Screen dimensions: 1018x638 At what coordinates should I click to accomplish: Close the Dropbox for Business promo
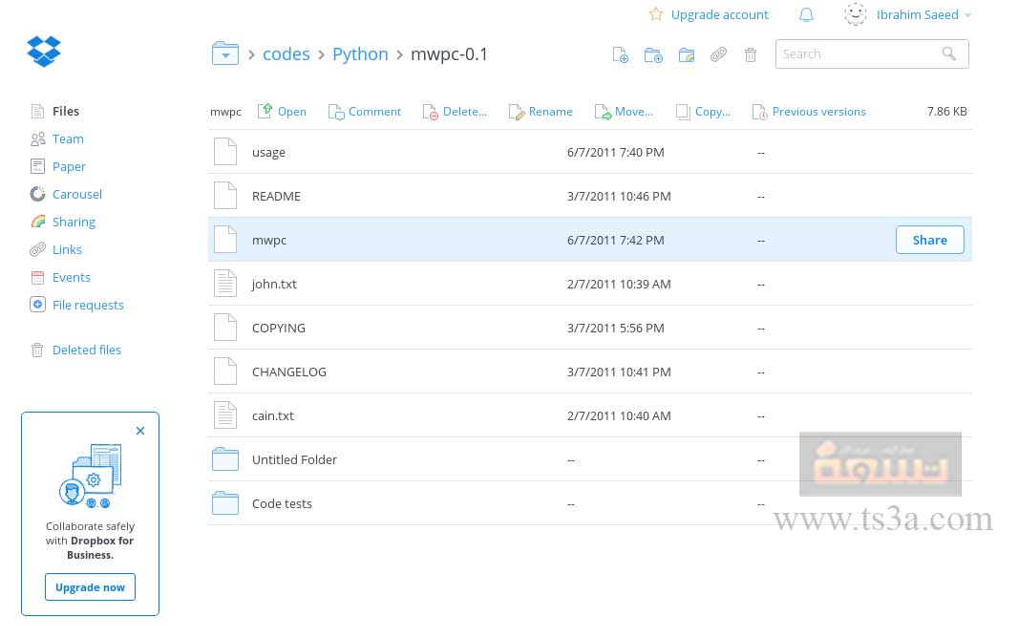click(x=140, y=431)
